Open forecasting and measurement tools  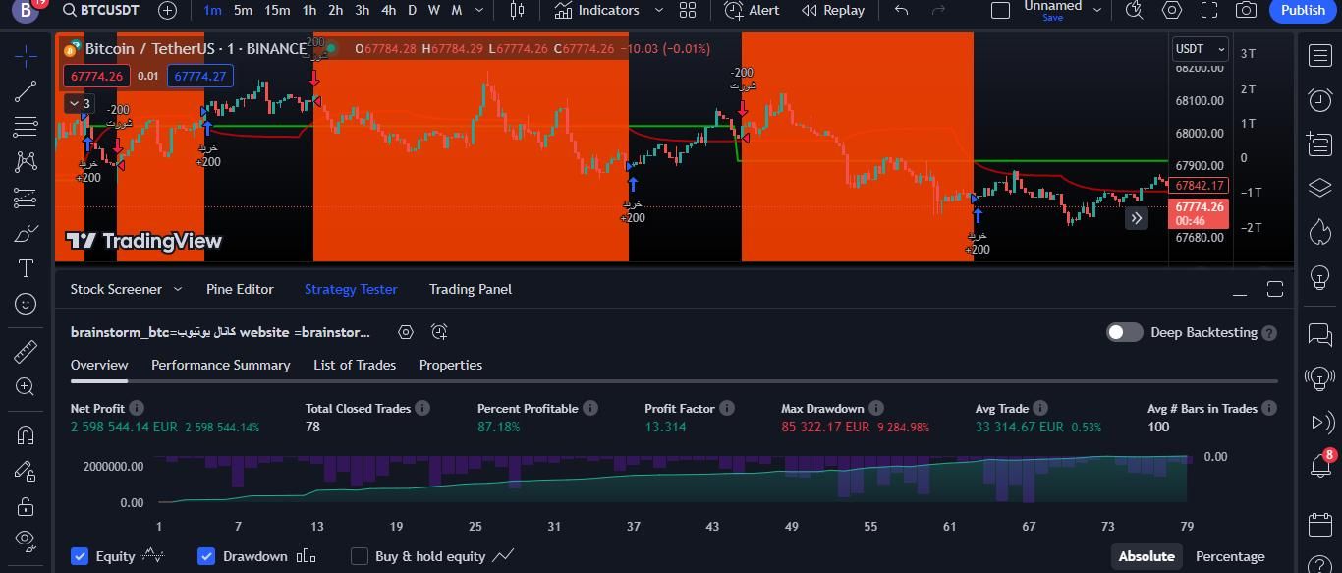click(x=26, y=198)
